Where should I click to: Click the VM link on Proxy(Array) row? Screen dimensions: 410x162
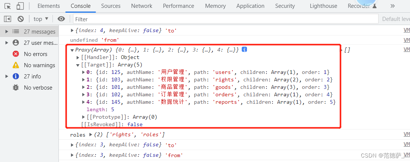click(x=407, y=50)
